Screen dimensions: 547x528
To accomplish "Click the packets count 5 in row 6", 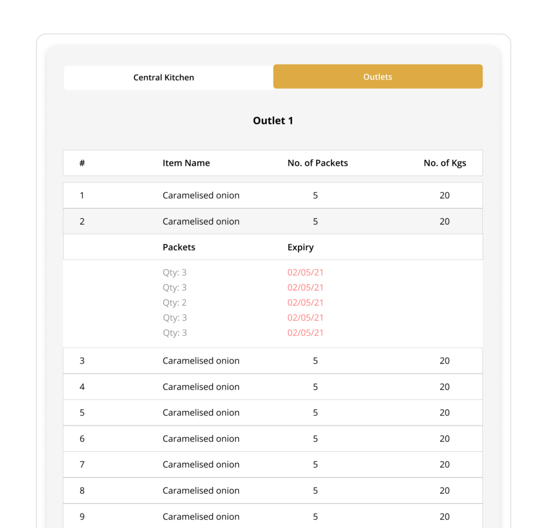I will [x=315, y=439].
